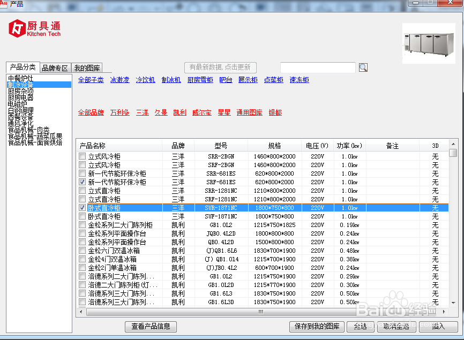Select the GB1.6L3D model cell
Image resolution: width=464 pixels, height=340 pixels.
tap(221, 302)
